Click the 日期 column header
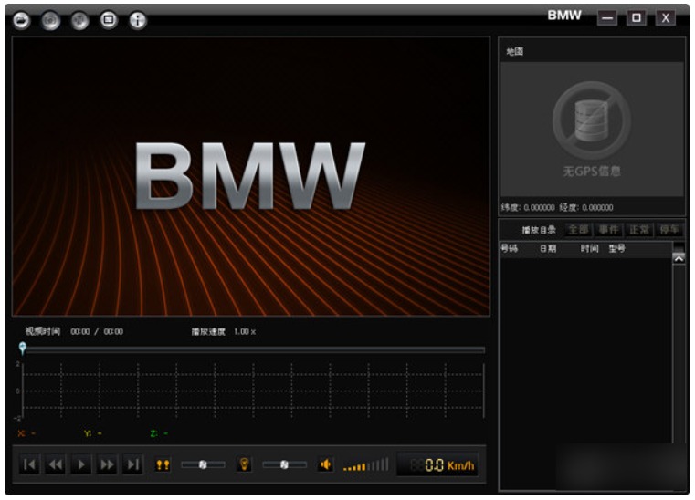 point(548,248)
